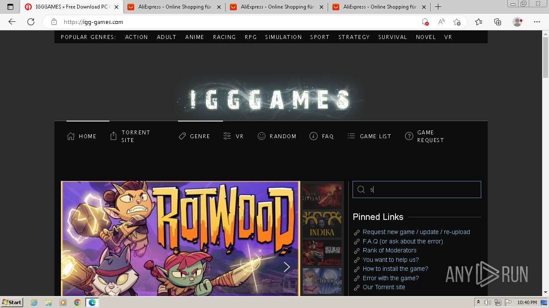
Task: Open the browser profile avatar
Action: [x=517, y=22]
